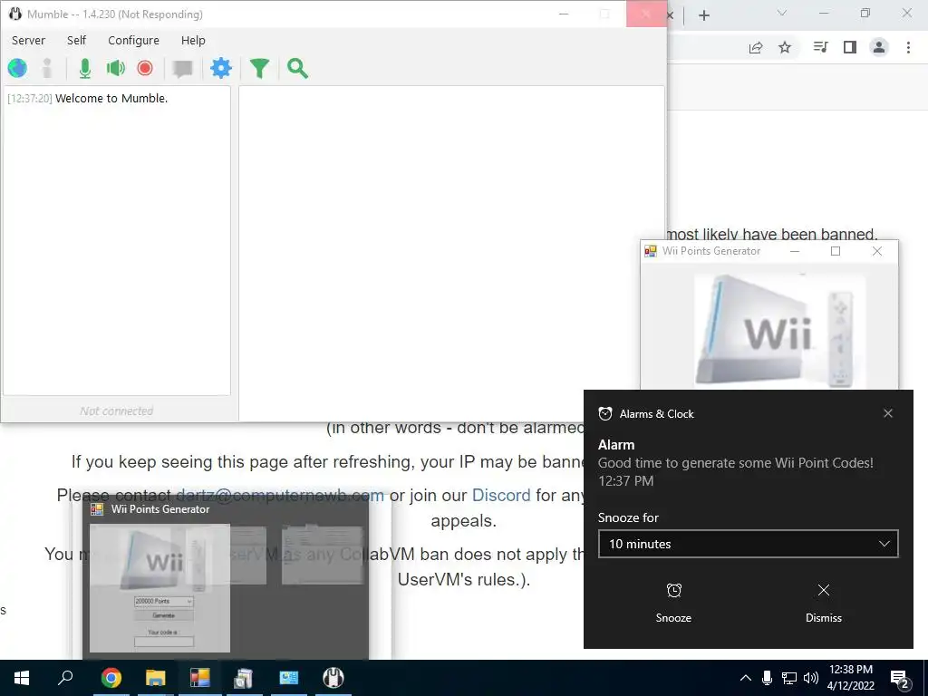Switch to Chrome from the taskbar
Image resolution: width=928 pixels, height=696 pixels.
click(111, 678)
